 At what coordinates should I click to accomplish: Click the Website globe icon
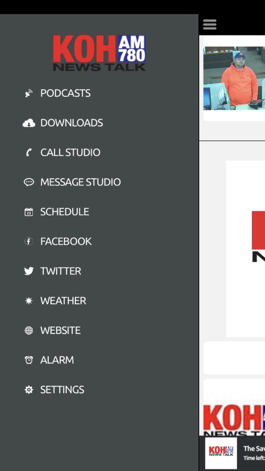point(29,330)
